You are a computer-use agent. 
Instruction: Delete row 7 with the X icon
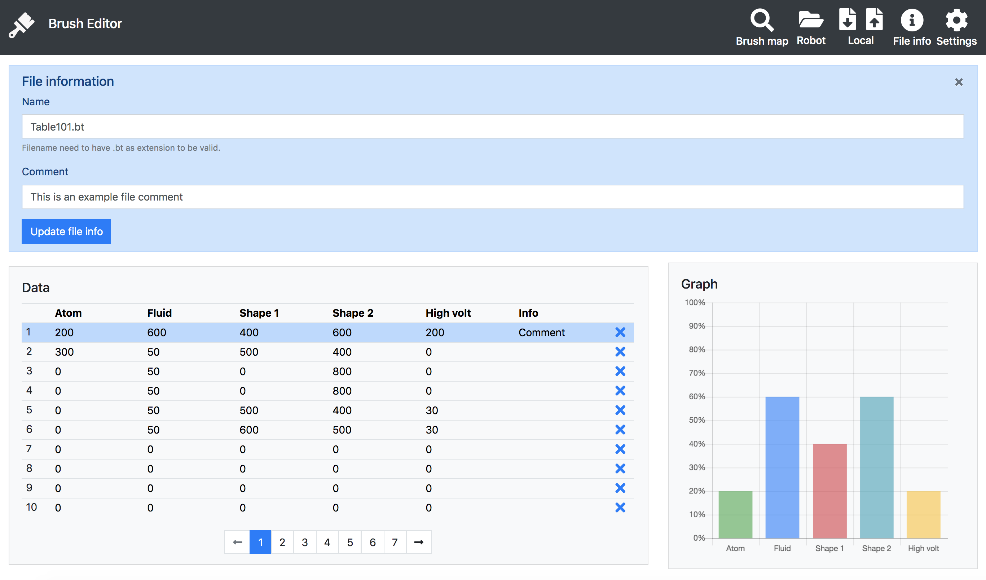pyautogui.click(x=620, y=449)
